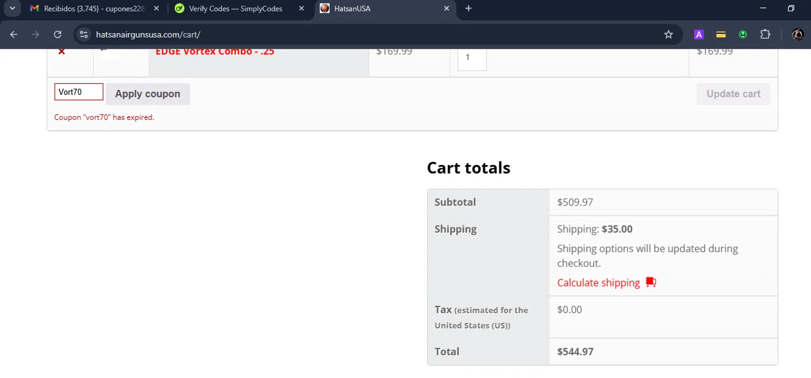Open the EDGE Vortex Combo - .25 product link

click(215, 52)
